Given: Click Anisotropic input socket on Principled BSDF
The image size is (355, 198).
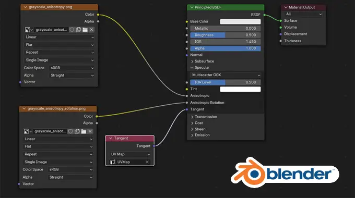Looking at the screenshot, I should (187, 96).
